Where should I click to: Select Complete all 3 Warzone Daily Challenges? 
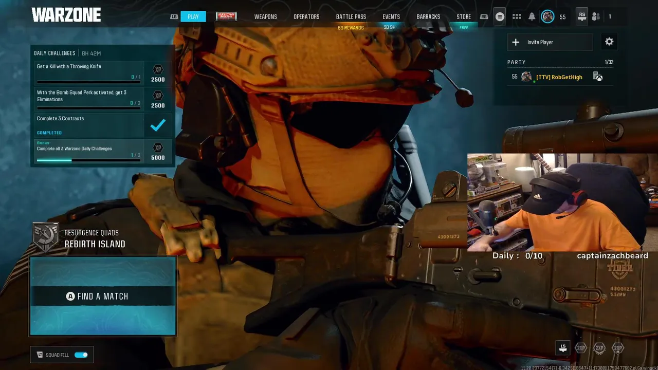coord(89,151)
